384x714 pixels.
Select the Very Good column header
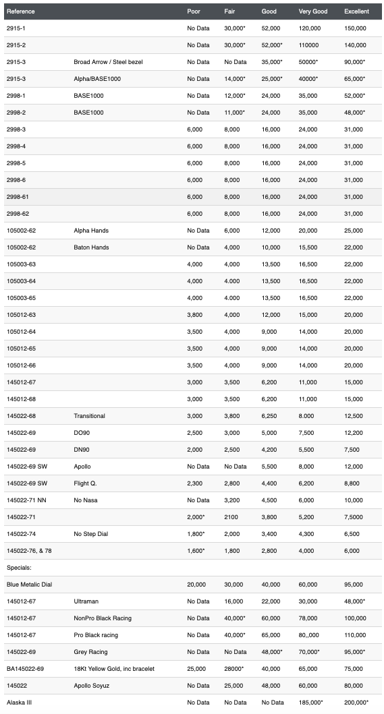pyautogui.click(x=313, y=11)
